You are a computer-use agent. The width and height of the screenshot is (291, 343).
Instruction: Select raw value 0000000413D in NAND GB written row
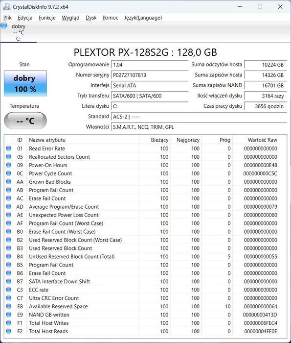[260, 315]
